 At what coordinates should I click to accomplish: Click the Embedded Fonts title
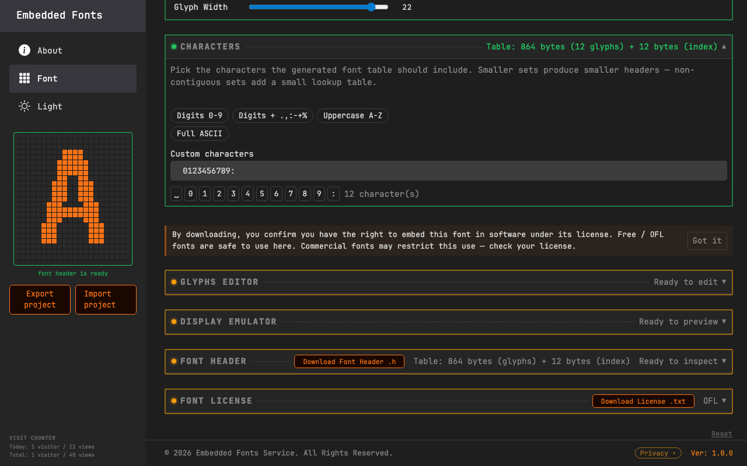point(60,15)
